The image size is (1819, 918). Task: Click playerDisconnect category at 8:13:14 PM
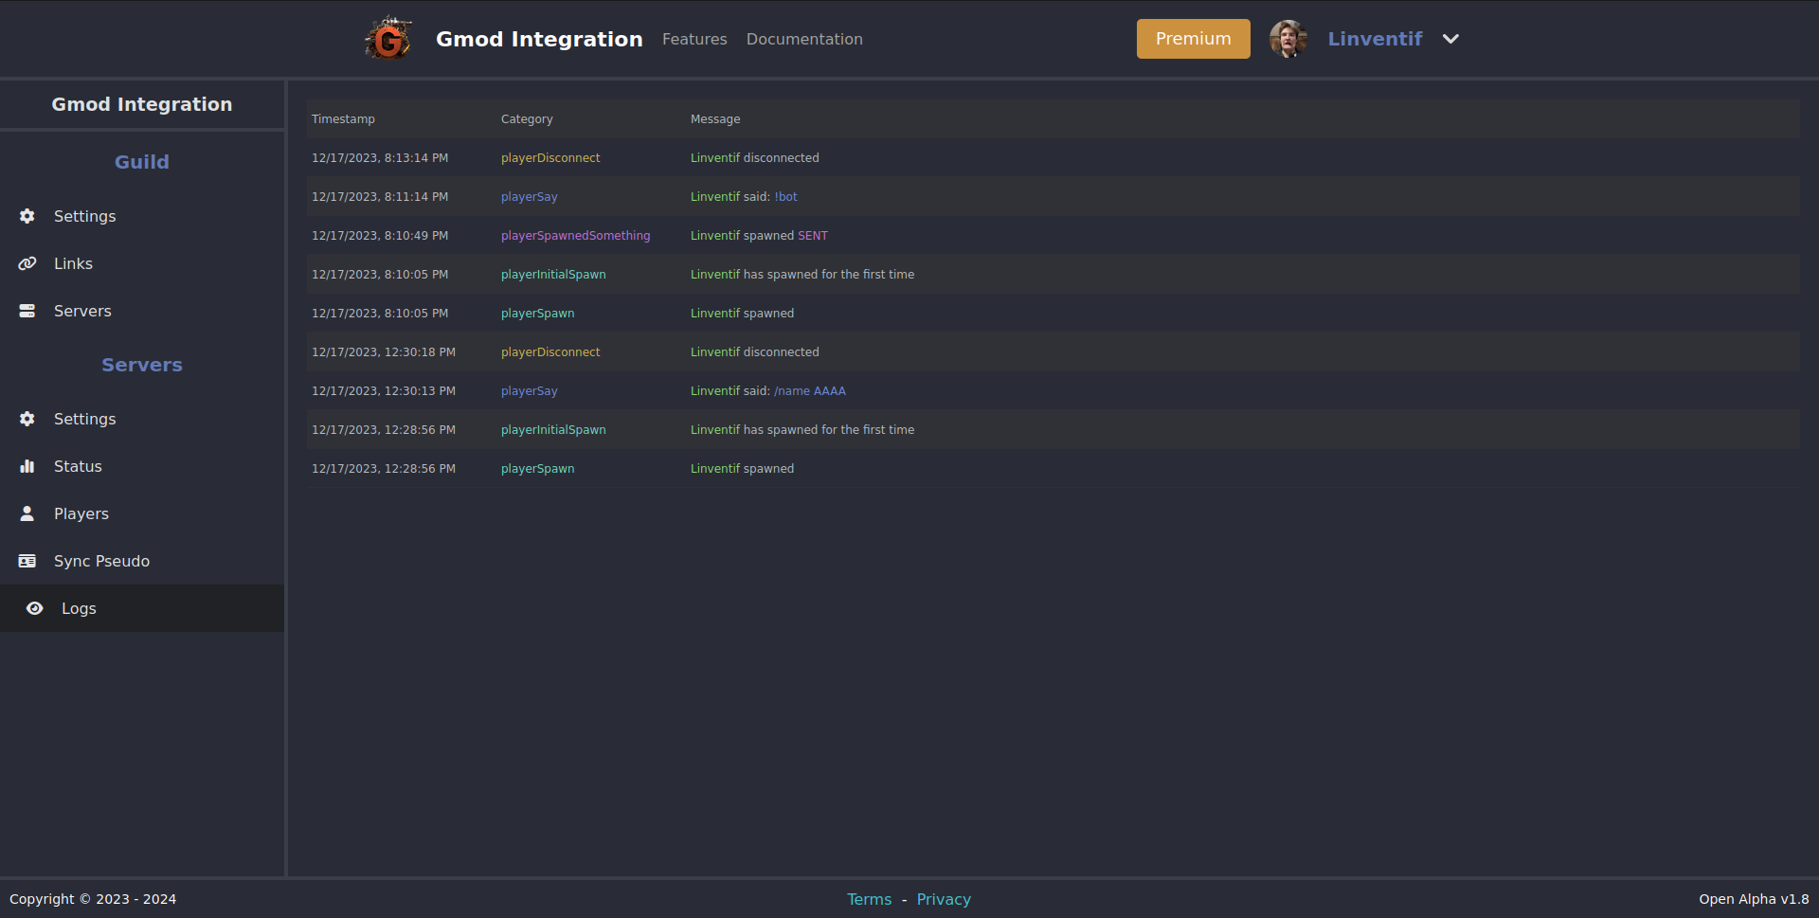pyautogui.click(x=550, y=158)
